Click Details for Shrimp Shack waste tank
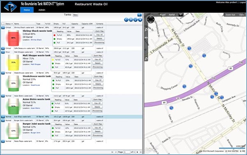The height and width of the screenshot is (155, 247). pyautogui.click(x=99, y=39)
